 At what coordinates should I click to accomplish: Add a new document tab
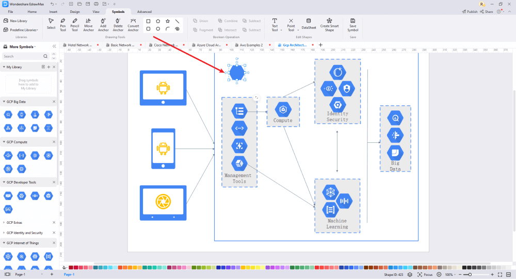320,45
